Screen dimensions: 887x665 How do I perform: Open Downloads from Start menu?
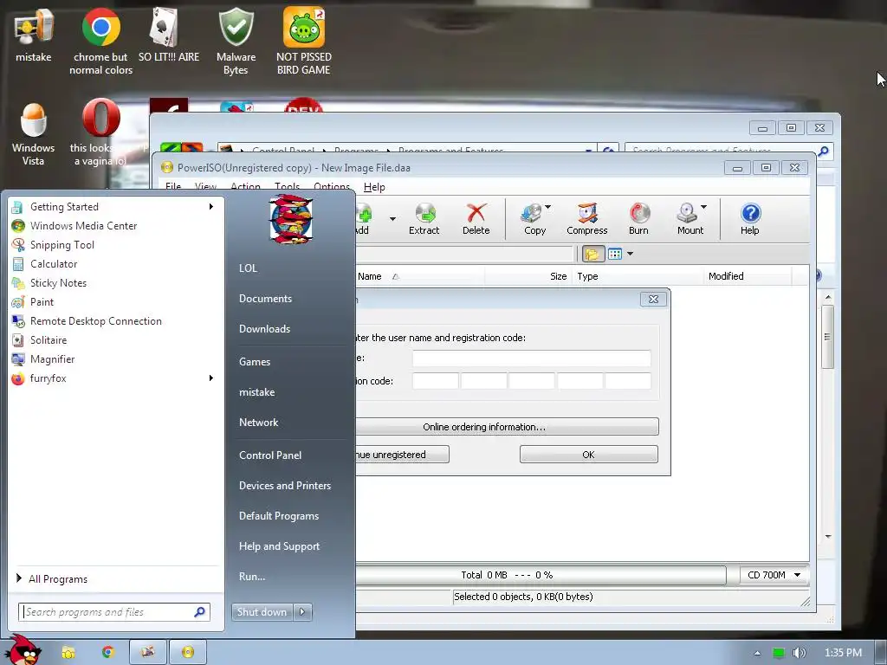click(x=265, y=328)
